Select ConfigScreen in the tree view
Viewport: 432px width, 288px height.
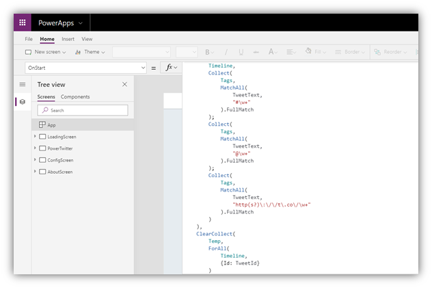click(60, 160)
